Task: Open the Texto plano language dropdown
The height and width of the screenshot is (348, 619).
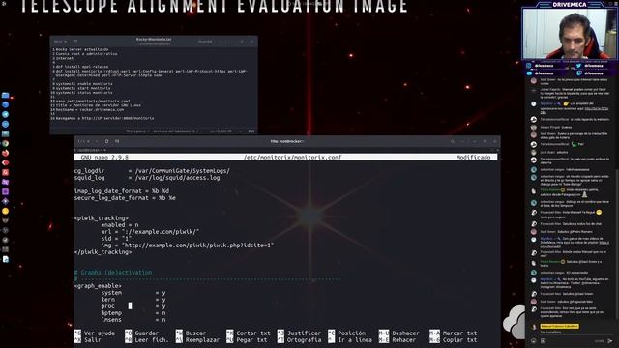Action: 137,131
